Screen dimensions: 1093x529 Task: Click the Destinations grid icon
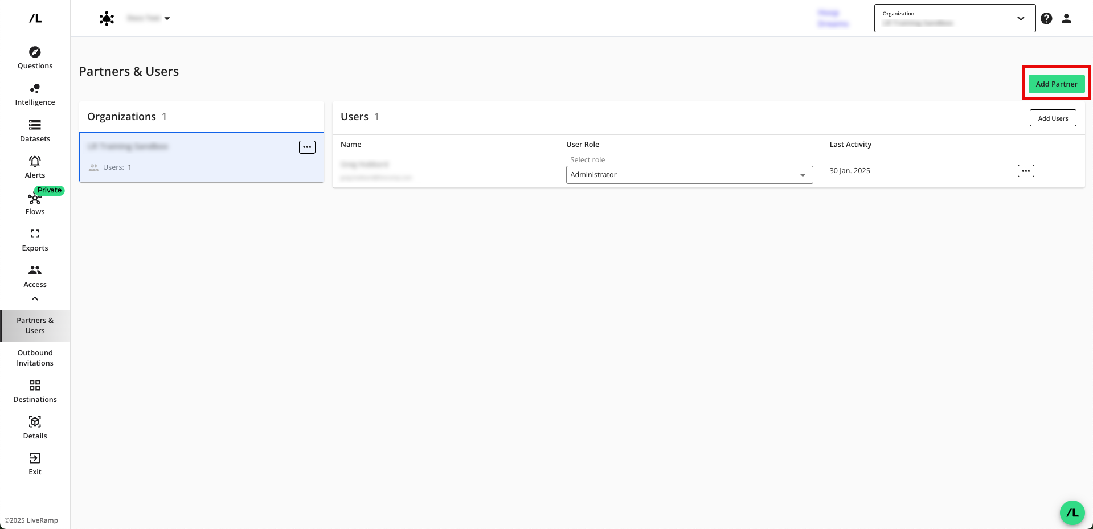coord(35,386)
